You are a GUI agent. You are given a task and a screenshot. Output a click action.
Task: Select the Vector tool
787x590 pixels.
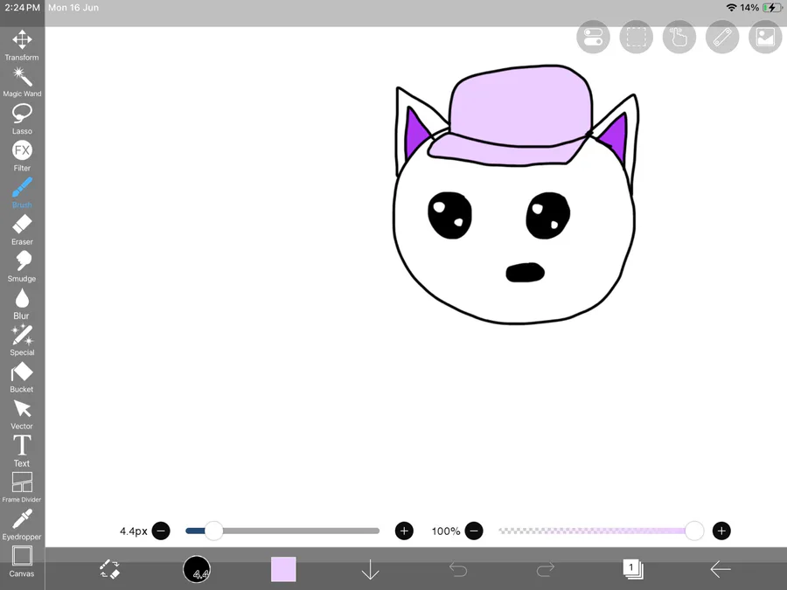click(x=22, y=414)
